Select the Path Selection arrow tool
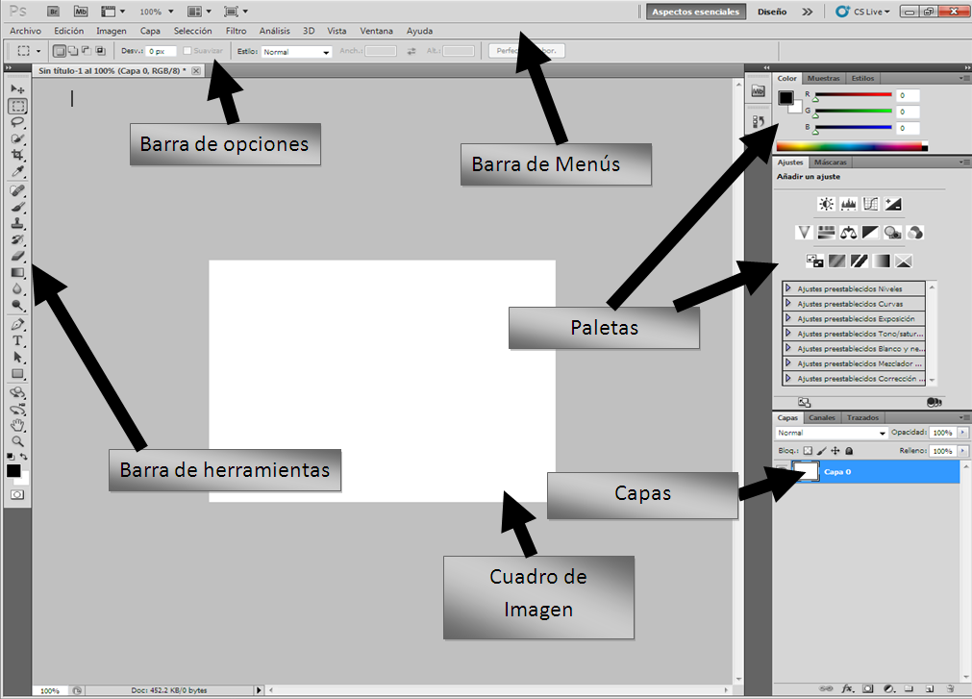This screenshot has height=699, width=972. [x=17, y=358]
